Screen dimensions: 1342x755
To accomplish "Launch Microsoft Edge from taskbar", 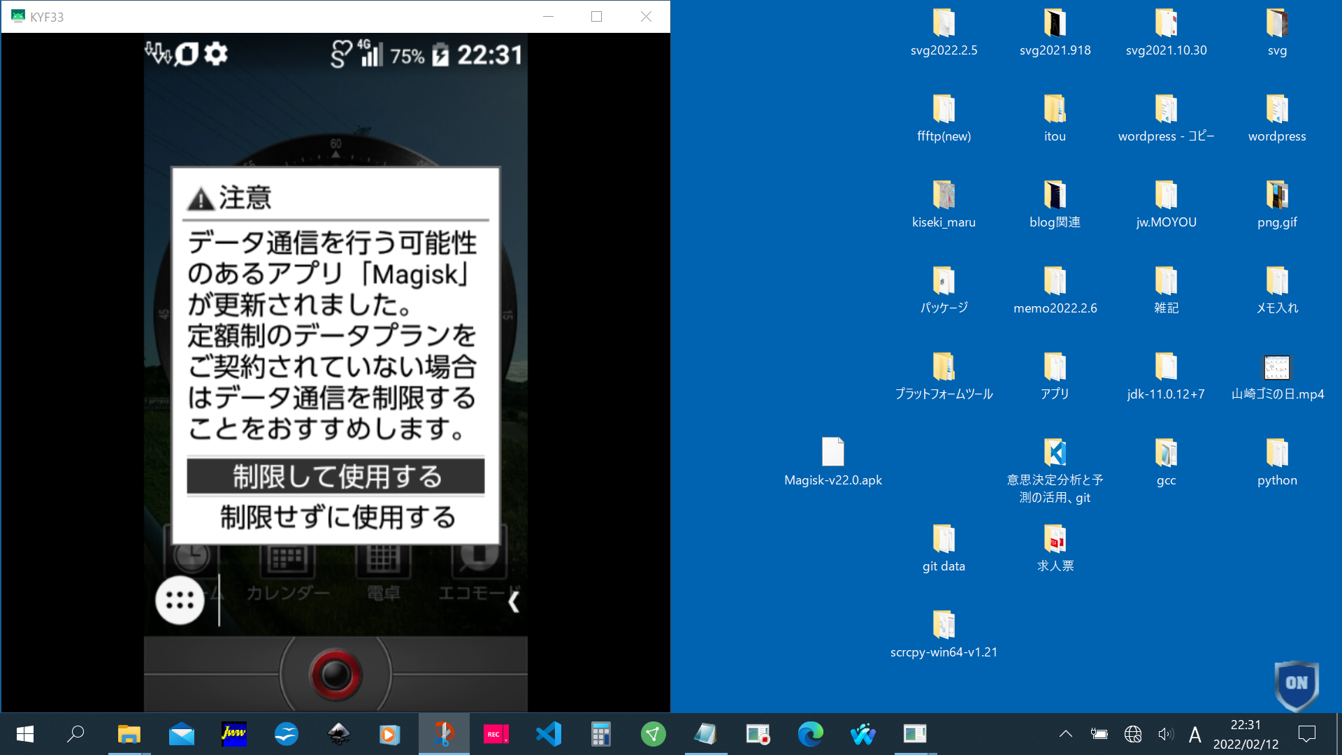I will point(810,734).
